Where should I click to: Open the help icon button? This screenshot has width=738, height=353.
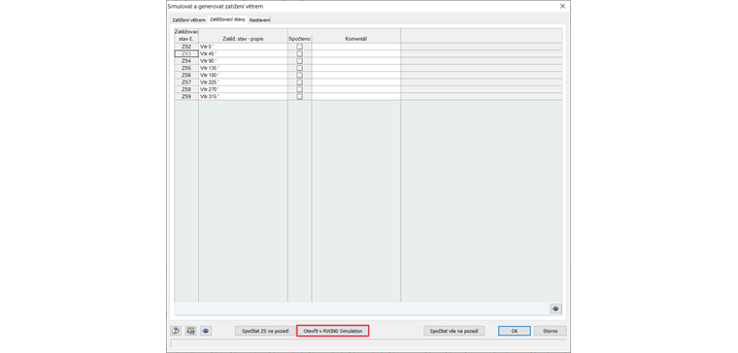tap(176, 331)
